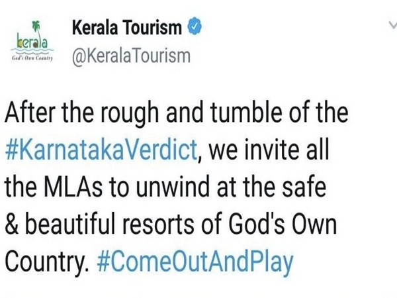Image resolution: width=397 pixels, height=298 pixels.
Task: Open the Kerala Tourism profile picture
Action: click(x=32, y=43)
